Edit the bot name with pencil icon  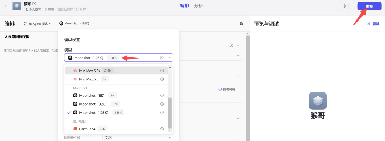coord(34,4)
